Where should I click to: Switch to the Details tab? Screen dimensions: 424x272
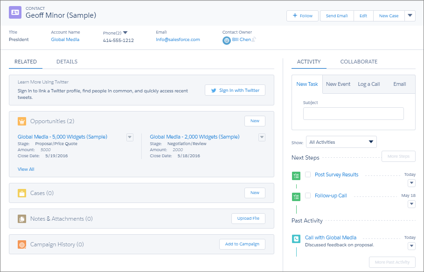pyautogui.click(x=67, y=62)
